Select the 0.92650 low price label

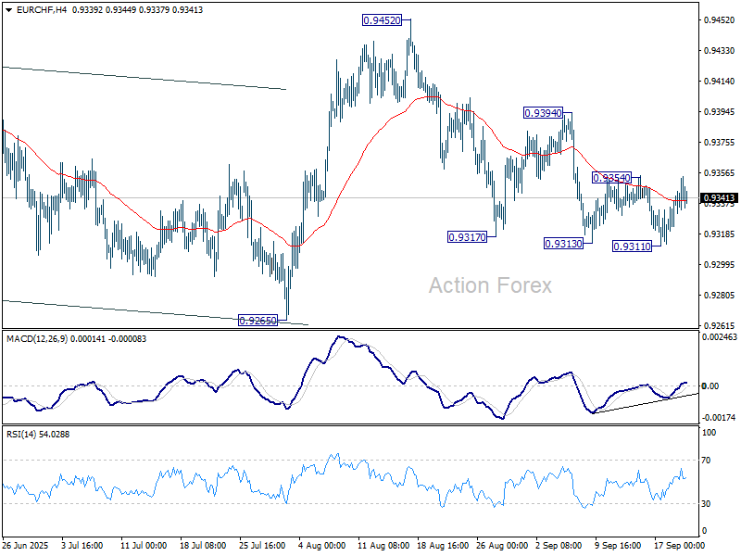point(258,320)
